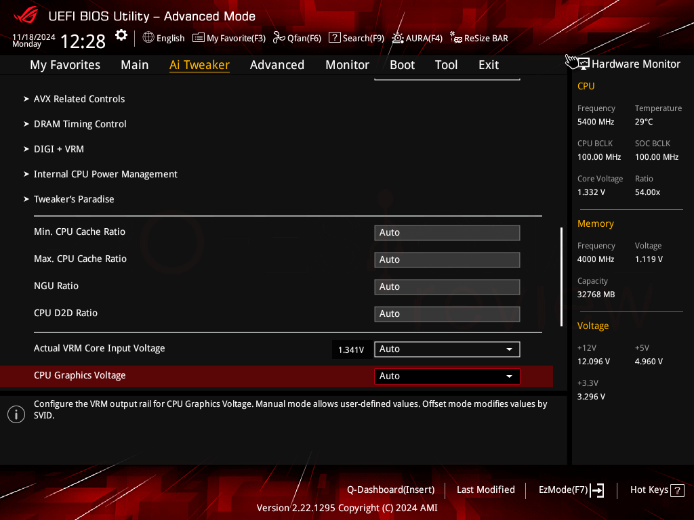Select the CPU Graphics Voltage label

[x=80, y=375]
